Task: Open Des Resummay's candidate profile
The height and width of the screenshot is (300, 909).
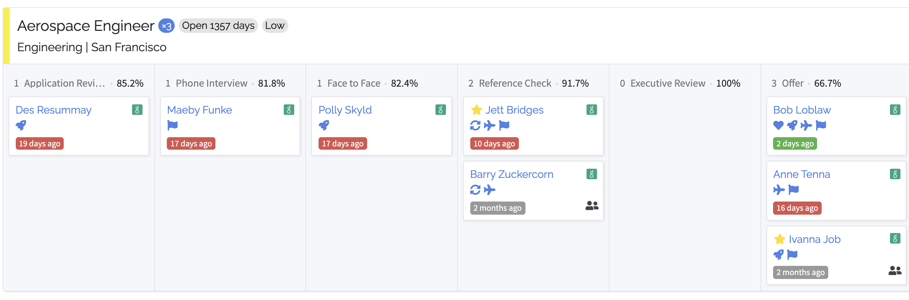Action: pos(53,110)
